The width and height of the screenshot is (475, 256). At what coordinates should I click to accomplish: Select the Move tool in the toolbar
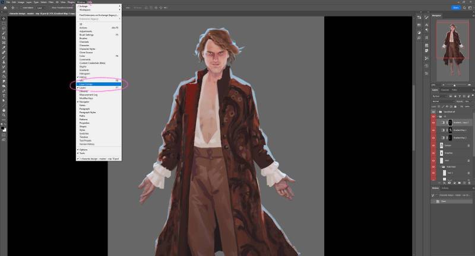pos(4,17)
